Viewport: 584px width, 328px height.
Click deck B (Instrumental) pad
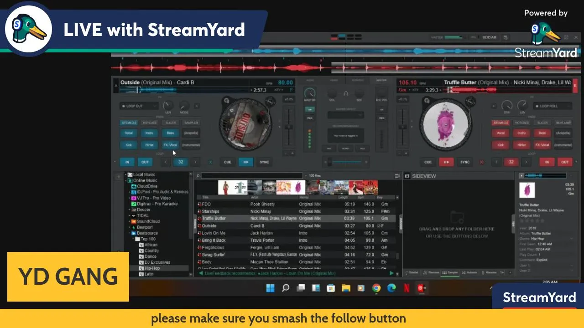[563, 145]
